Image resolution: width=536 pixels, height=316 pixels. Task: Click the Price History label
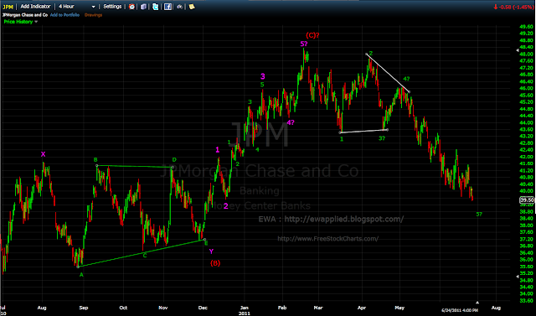click(18, 22)
